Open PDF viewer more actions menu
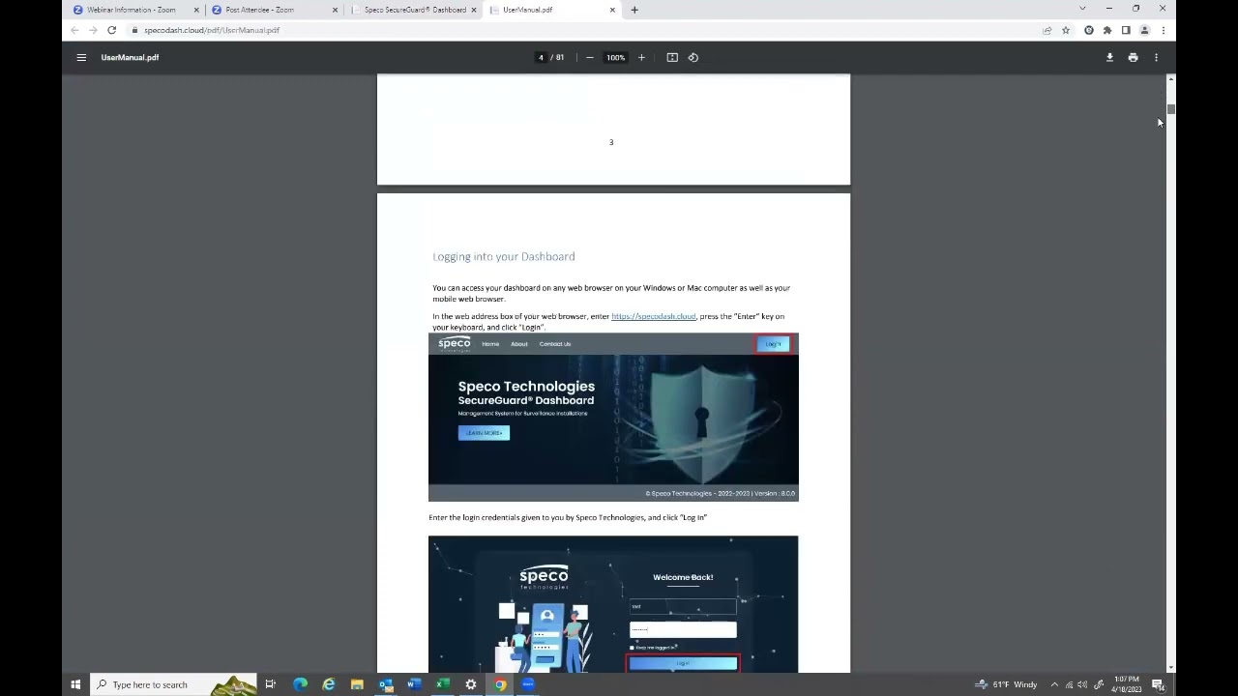 (1156, 57)
